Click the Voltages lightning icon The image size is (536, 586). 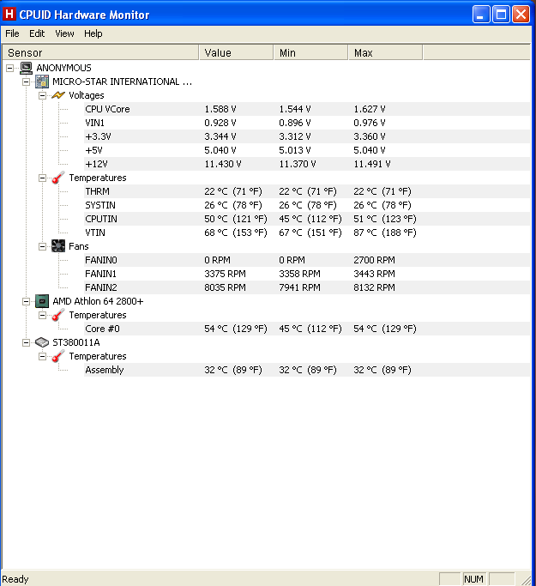pyautogui.click(x=58, y=95)
